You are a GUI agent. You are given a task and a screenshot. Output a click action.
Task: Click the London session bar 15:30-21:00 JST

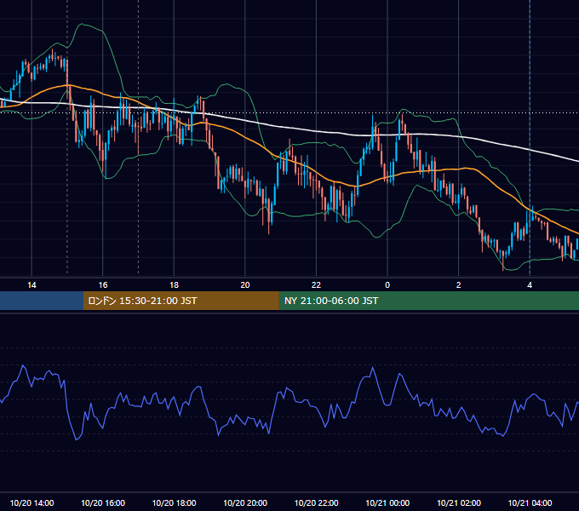pyautogui.click(x=181, y=301)
